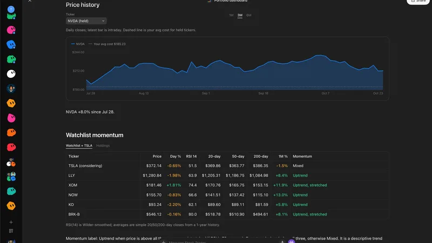Switch chart range to 6M
432x243 pixels.
click(249, 15)
